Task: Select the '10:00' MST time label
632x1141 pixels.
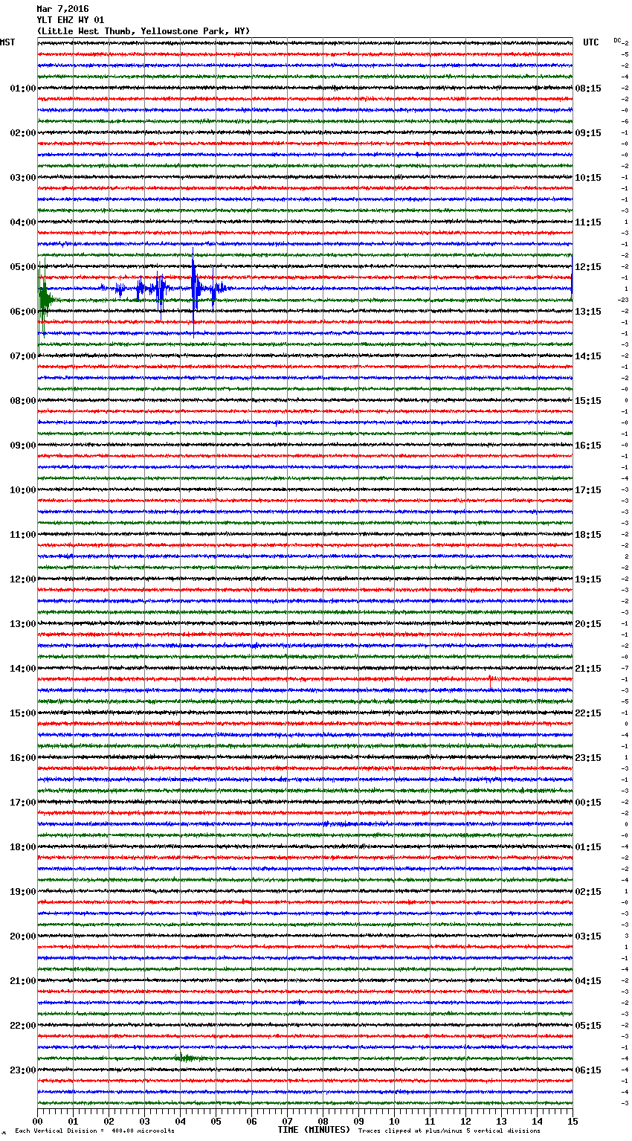Action: point(22,490)
